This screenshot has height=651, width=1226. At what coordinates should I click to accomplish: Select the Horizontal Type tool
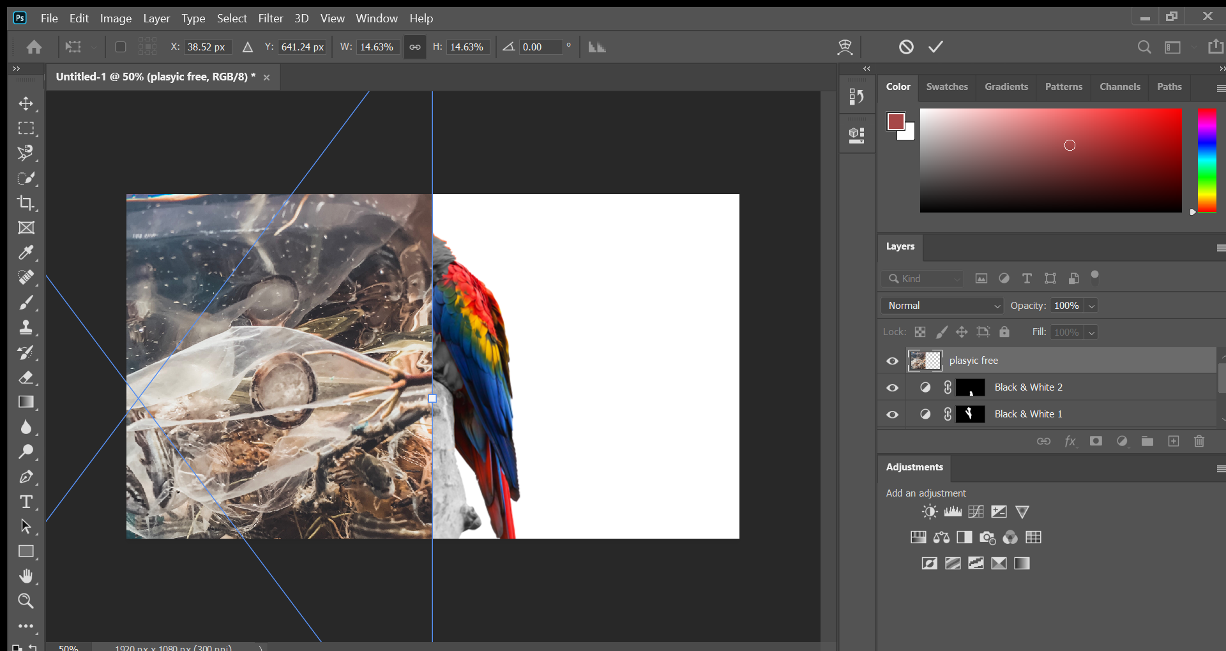coord(26,502)
